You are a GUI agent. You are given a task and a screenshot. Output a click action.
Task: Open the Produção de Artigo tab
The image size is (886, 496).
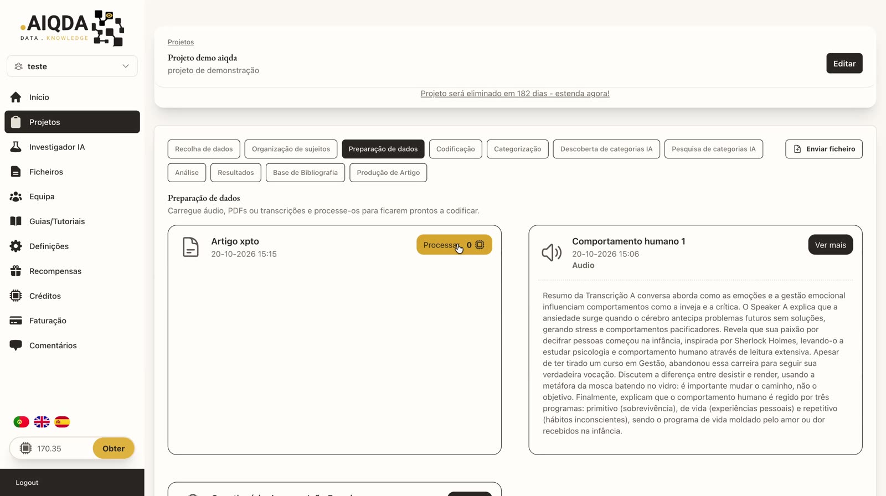click(x=388, y=173)
